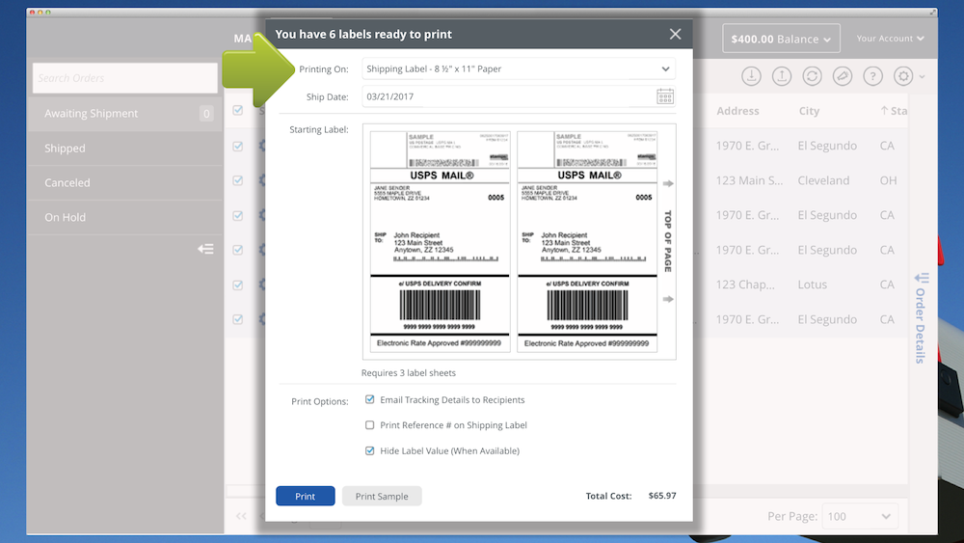Uncheck Hide Label Value (When Available)
The width and height of the screenshot is (964, 543).
pos(369,450)
